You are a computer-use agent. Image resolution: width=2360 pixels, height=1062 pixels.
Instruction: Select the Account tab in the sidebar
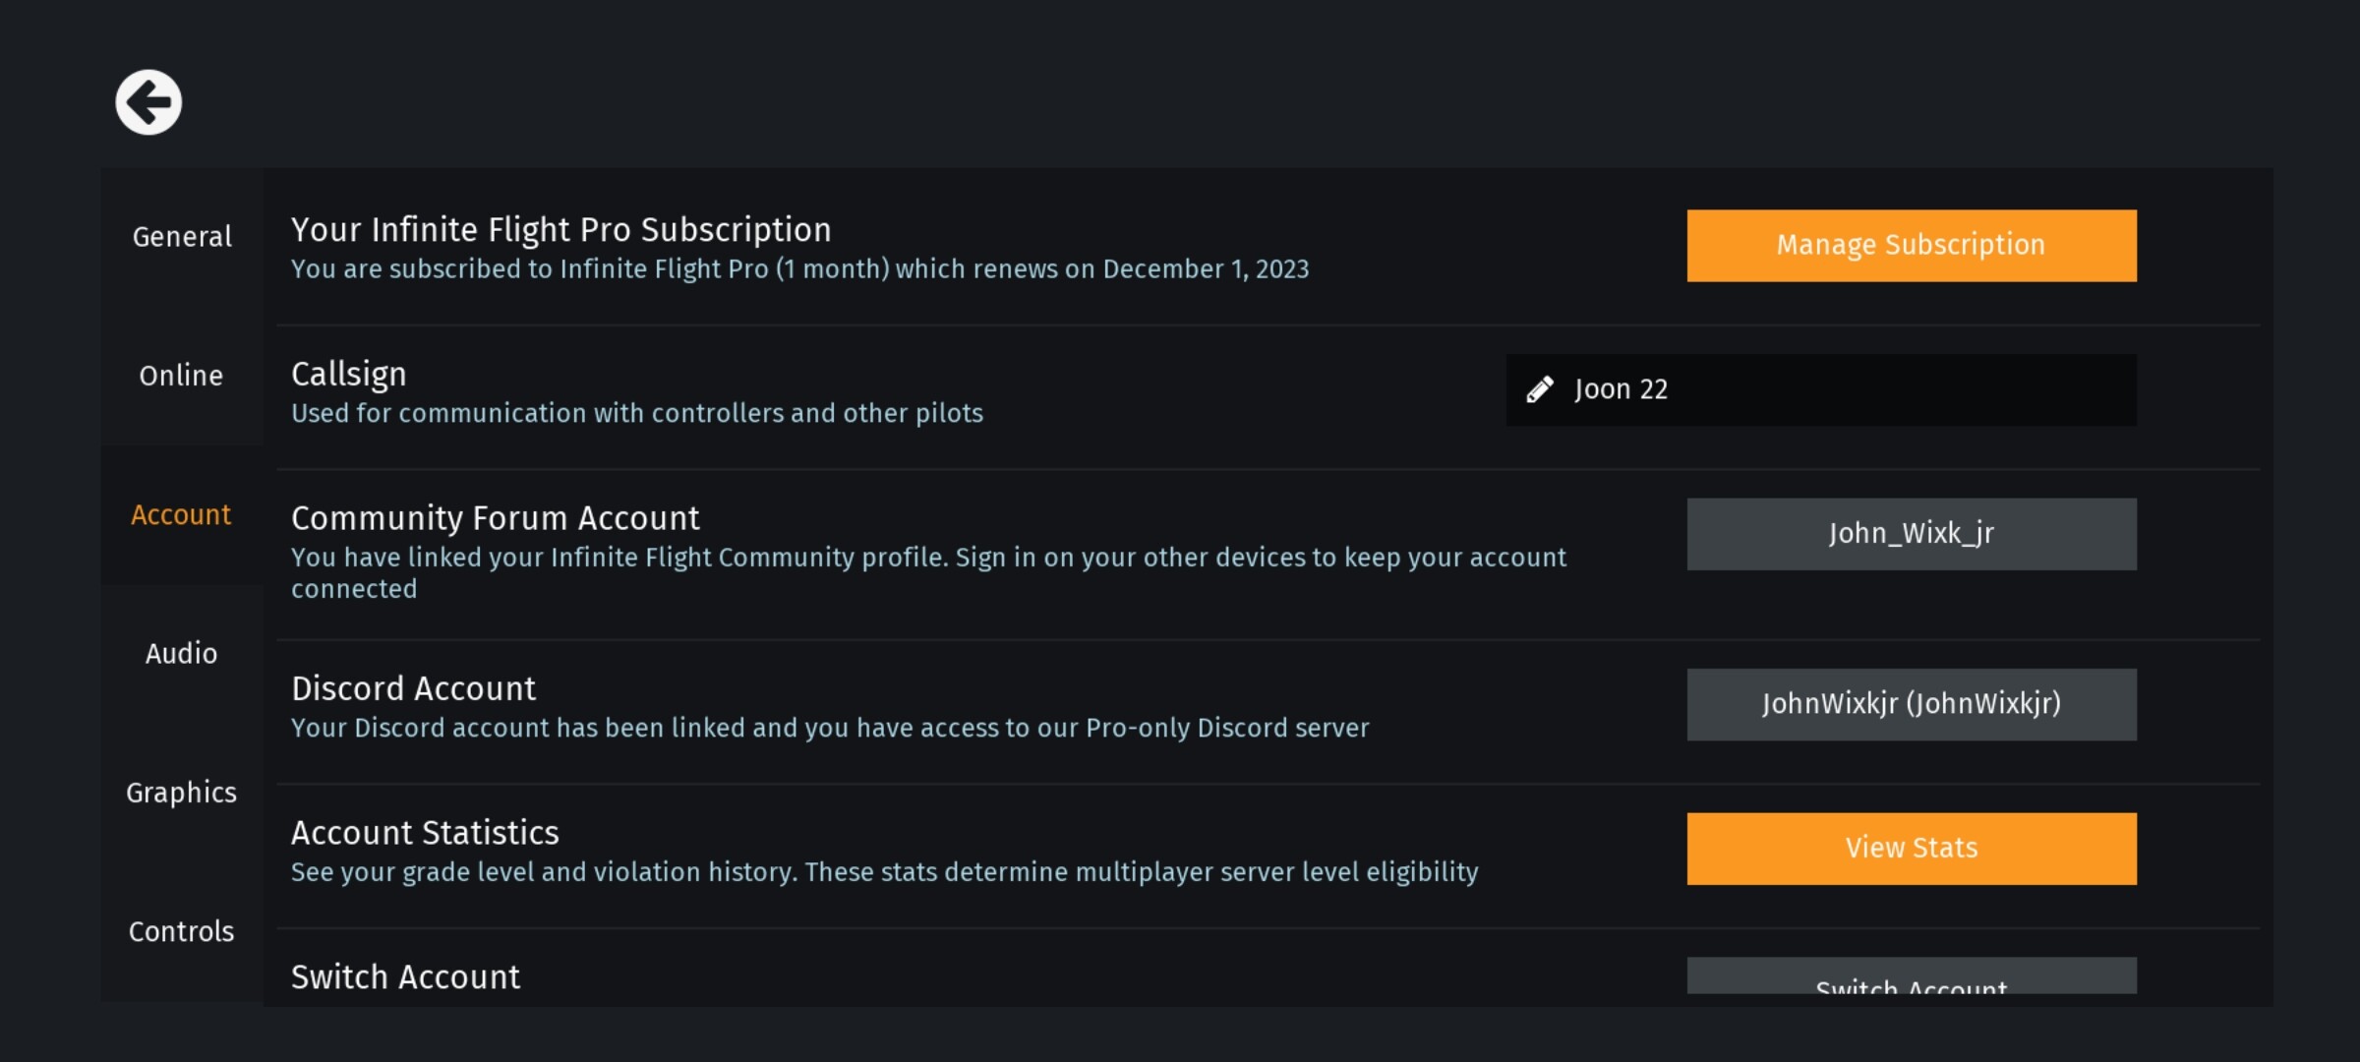pos(181,514)
